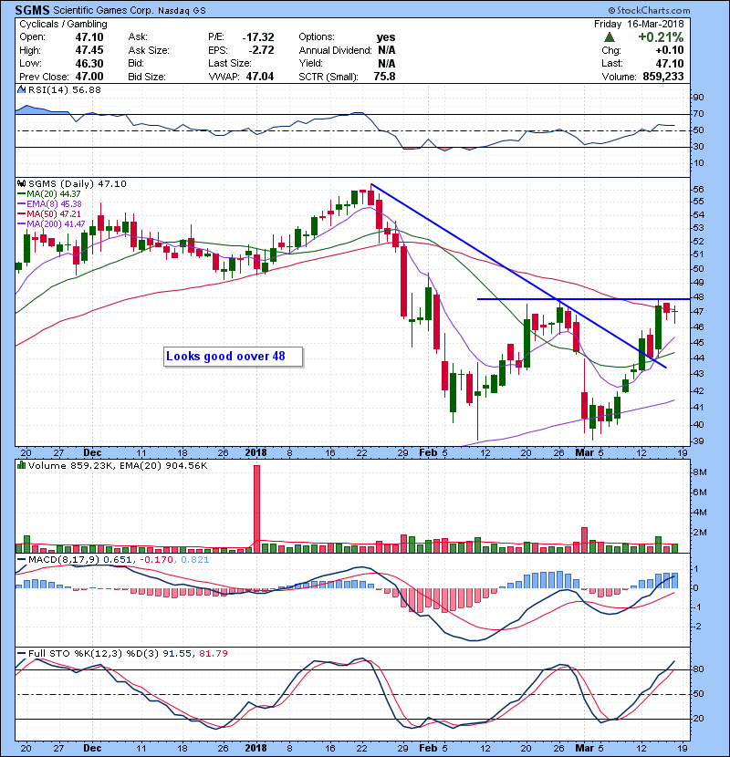Click the Volume 859.23K, EMA(20) 904.56K label

coord(118,466)
